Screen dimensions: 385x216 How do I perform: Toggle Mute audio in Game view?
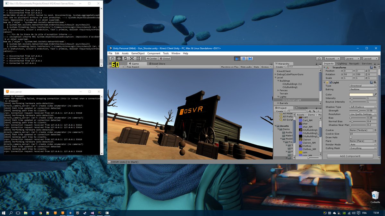pos(246,67)
